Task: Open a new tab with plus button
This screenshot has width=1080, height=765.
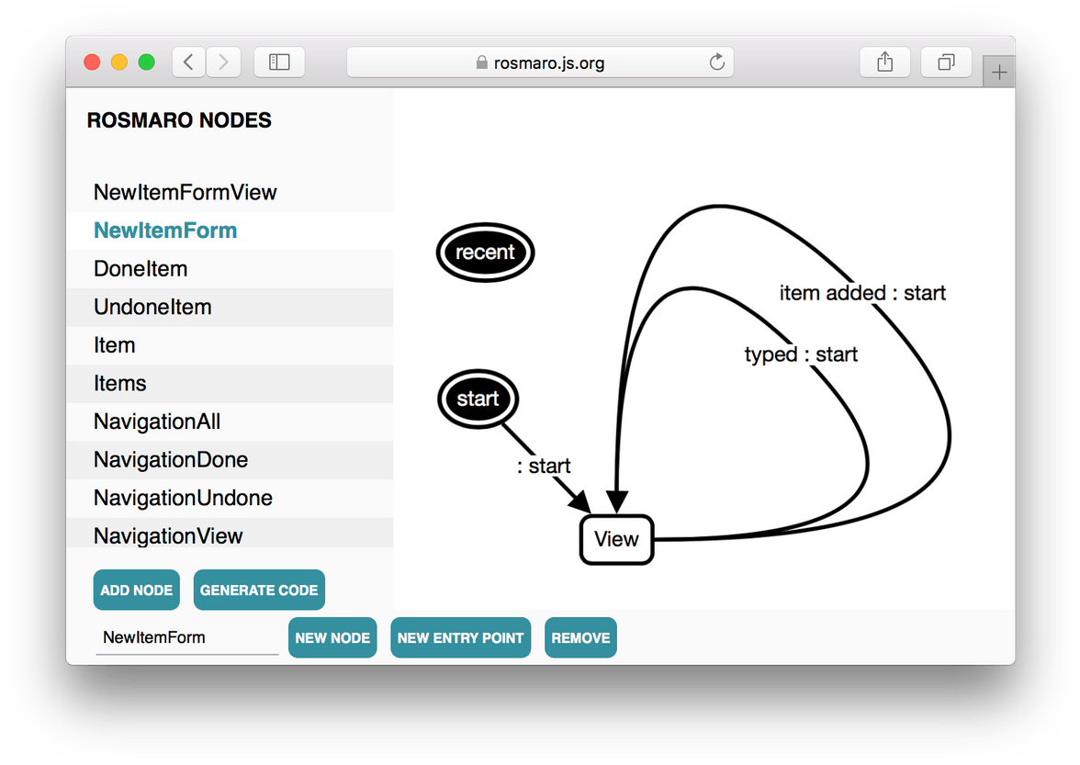Action: [x=999, y=73]
